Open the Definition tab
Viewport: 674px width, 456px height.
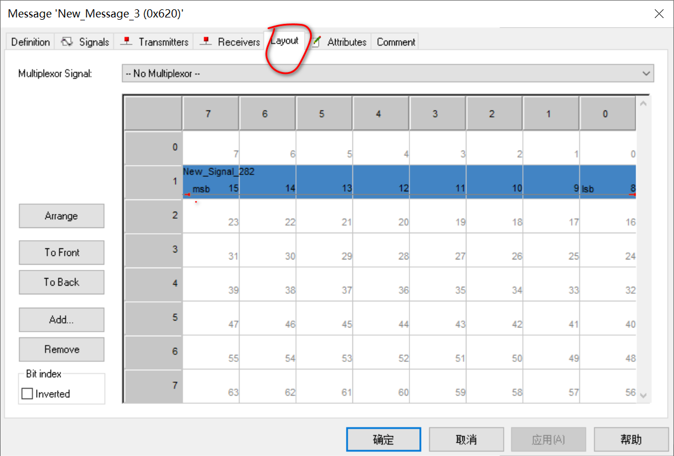tap(30, 42)
